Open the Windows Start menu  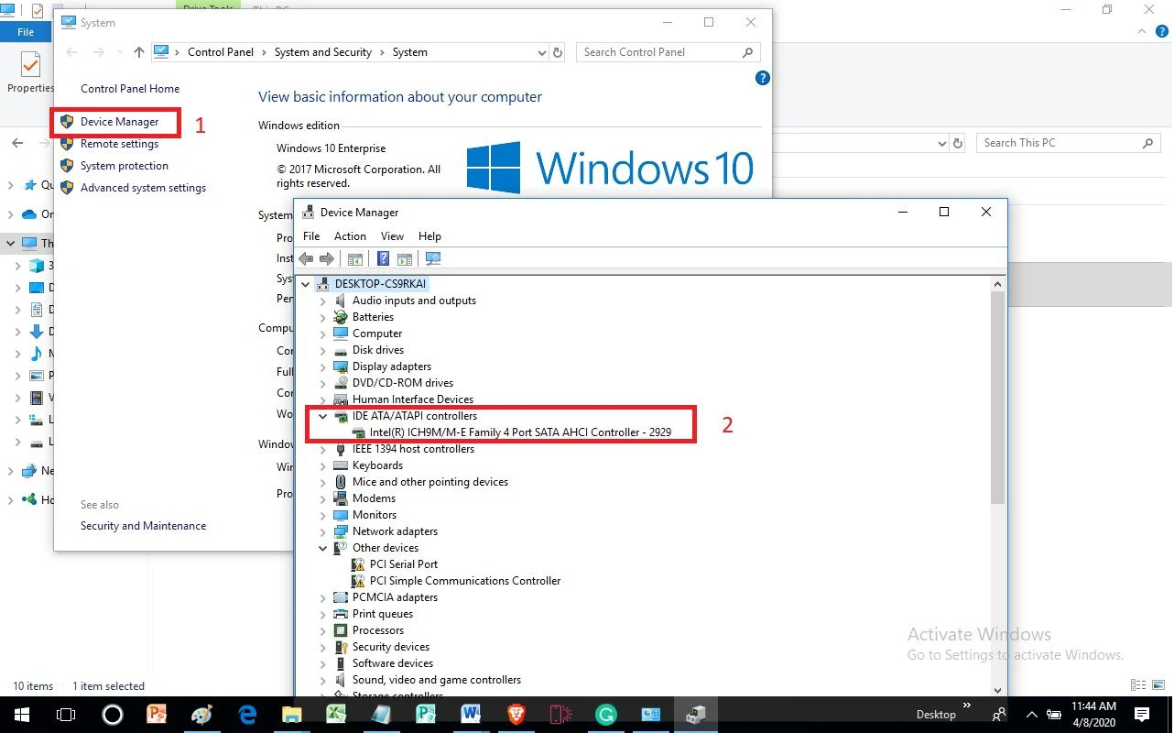[22, 714]
